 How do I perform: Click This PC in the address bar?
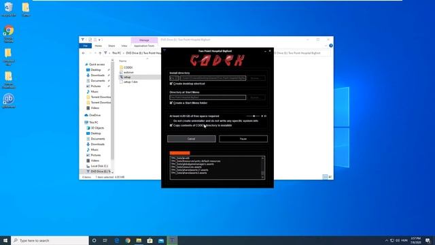click(116, 53)
